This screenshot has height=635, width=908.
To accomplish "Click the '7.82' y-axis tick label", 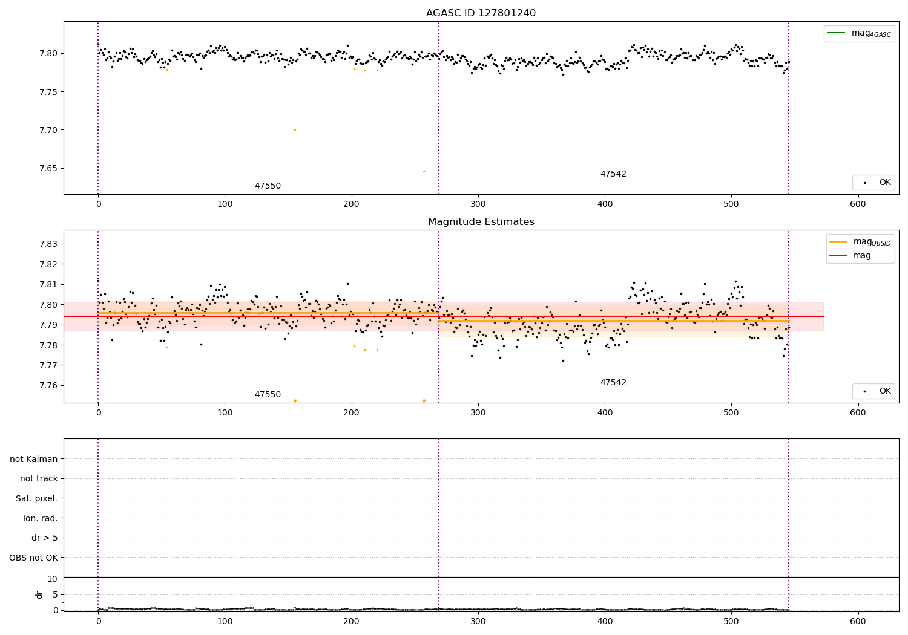I will (x=48, y=264).
